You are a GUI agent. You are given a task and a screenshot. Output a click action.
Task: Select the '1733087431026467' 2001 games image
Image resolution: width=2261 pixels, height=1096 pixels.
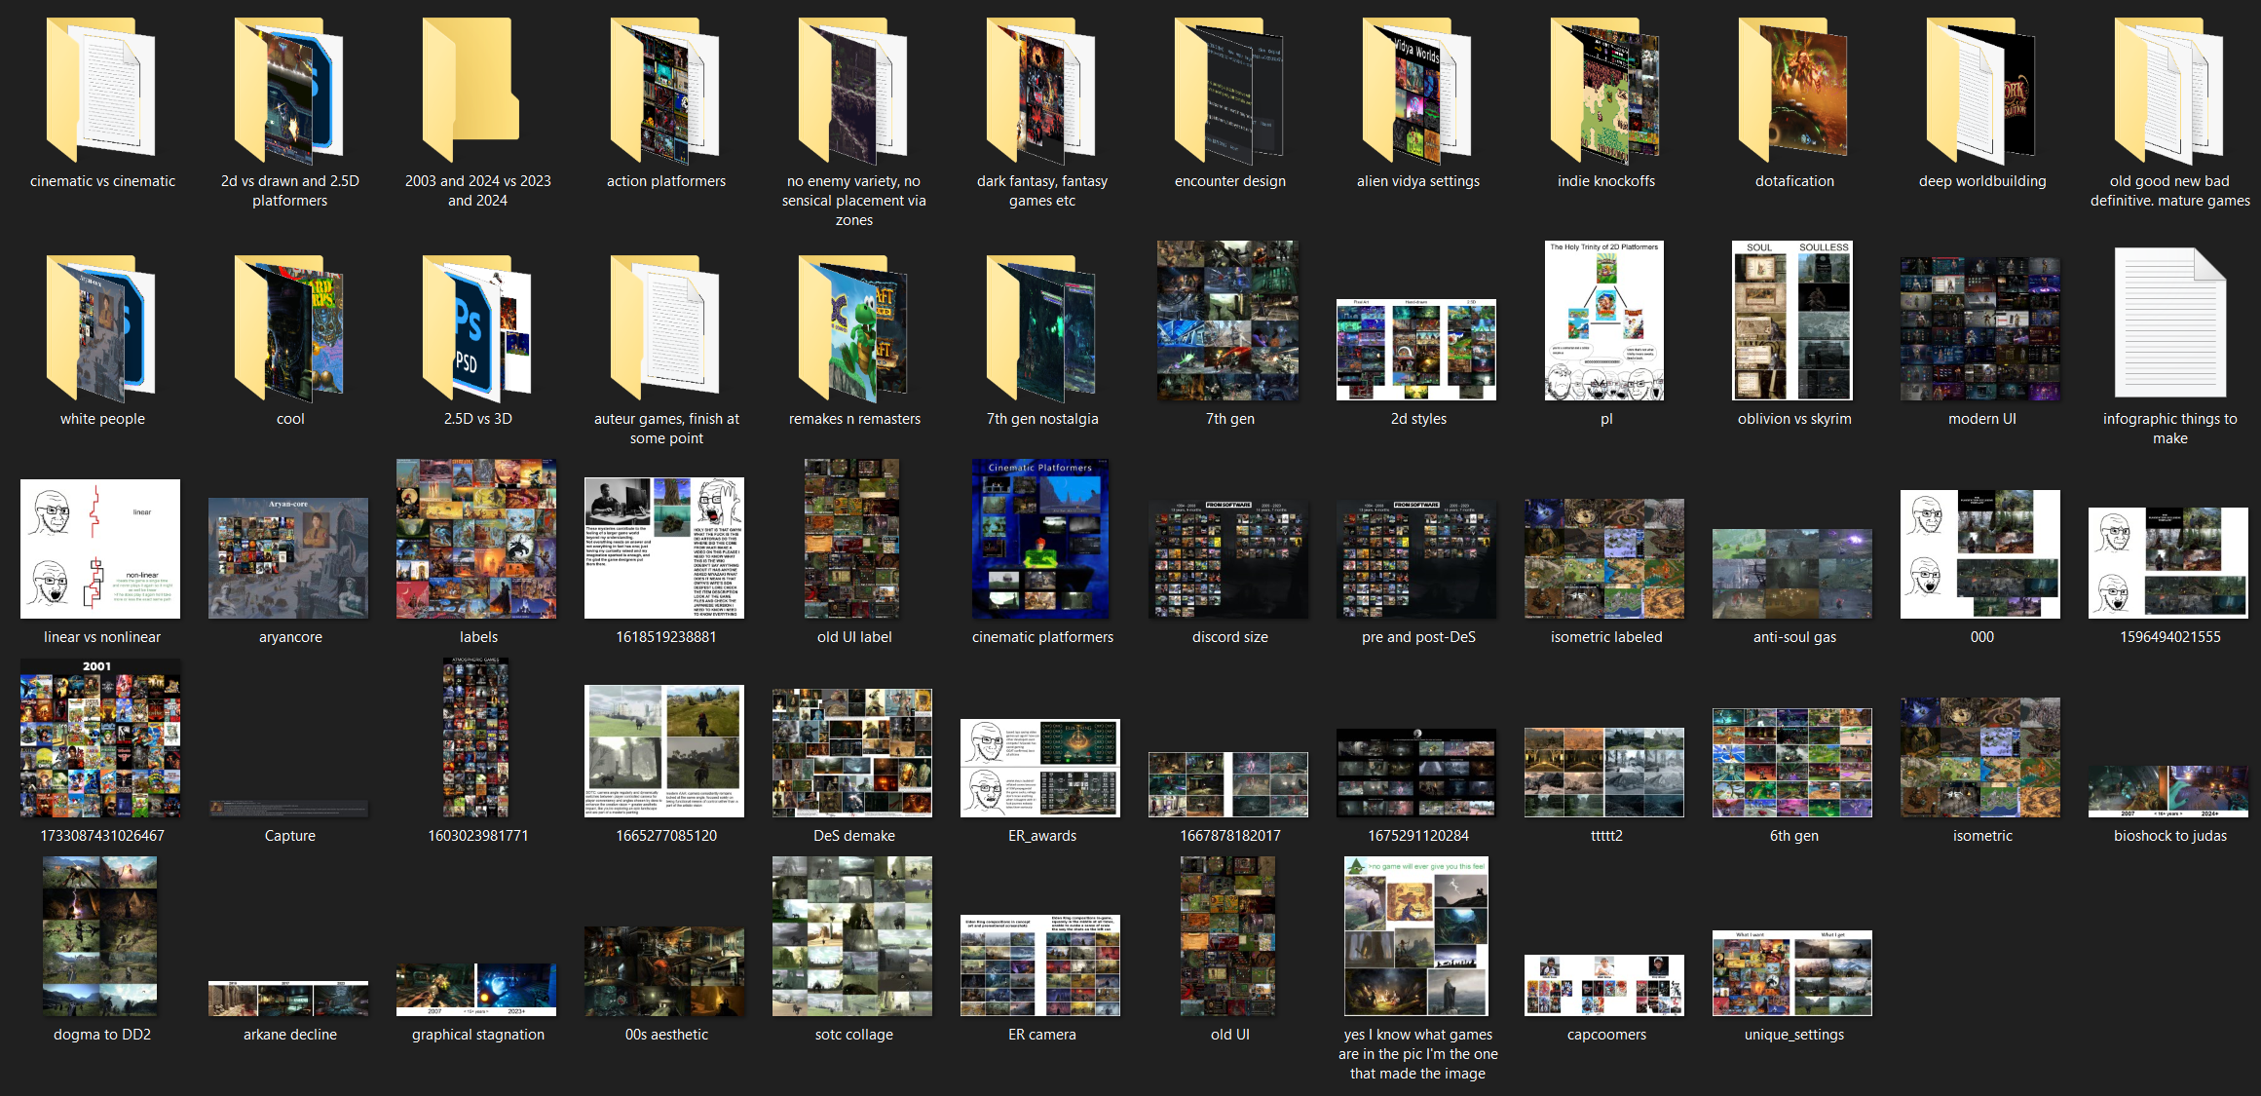click(x=100, y=737)
